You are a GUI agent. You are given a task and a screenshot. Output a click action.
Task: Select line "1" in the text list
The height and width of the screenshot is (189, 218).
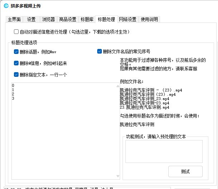[x=13, y=90]
